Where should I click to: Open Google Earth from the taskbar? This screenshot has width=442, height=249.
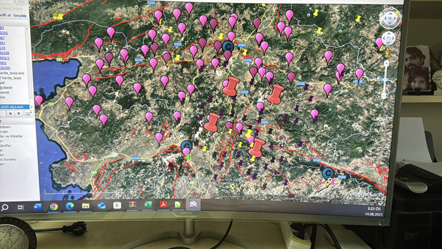pos(193,205)
